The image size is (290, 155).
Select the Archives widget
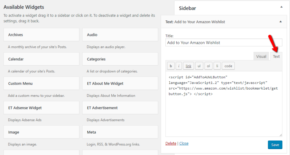point(41,35)
